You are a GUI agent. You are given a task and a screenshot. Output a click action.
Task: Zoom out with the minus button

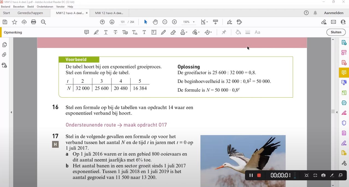click(165, 22)
